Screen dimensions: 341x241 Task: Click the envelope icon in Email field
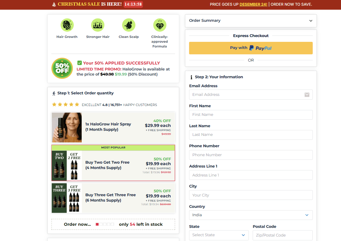pyautogui.click(x=307, y=95)
